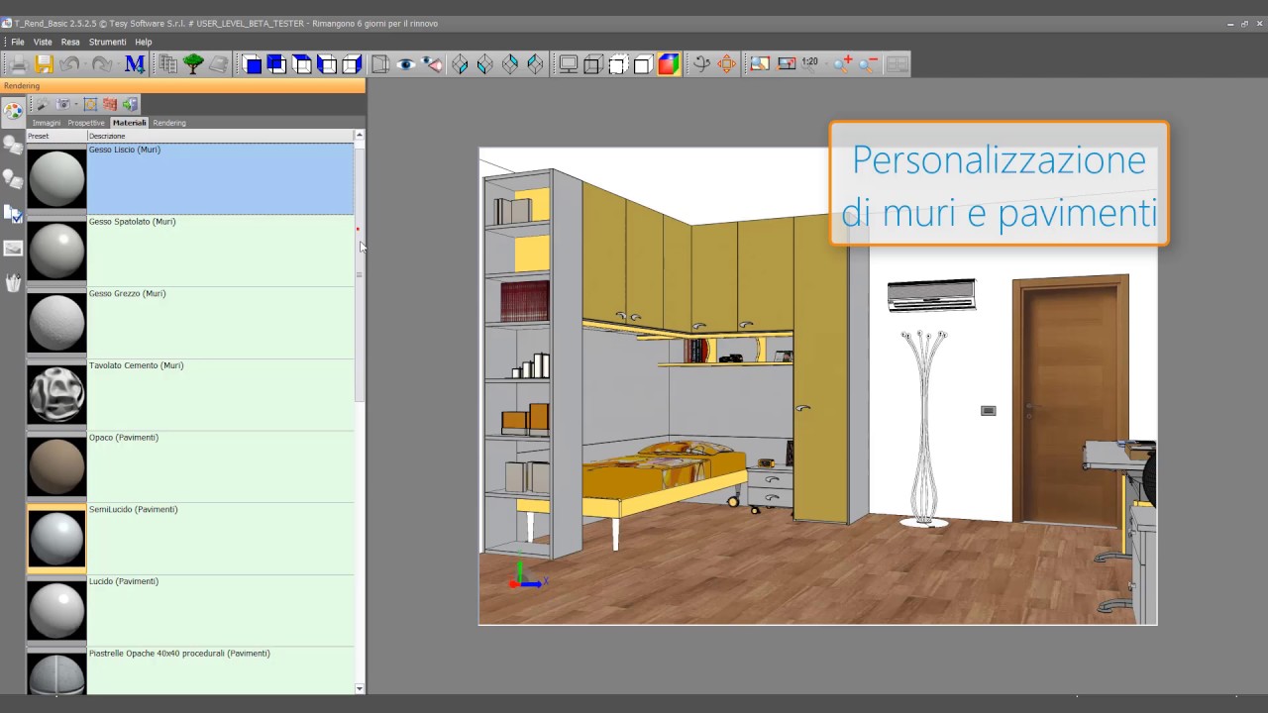The width and height of the screenshot is (1268, 713).
Task: Select the Gesso Spatolato (Muri) material
Action: tap(190, 251)
